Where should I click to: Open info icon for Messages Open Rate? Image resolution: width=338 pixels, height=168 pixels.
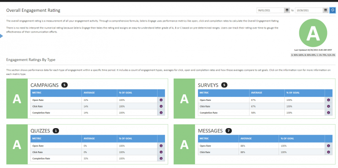pyautogui.click(x=328, y=146)
